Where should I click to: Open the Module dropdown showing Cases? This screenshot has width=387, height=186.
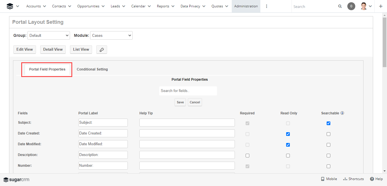click(111, 35)
